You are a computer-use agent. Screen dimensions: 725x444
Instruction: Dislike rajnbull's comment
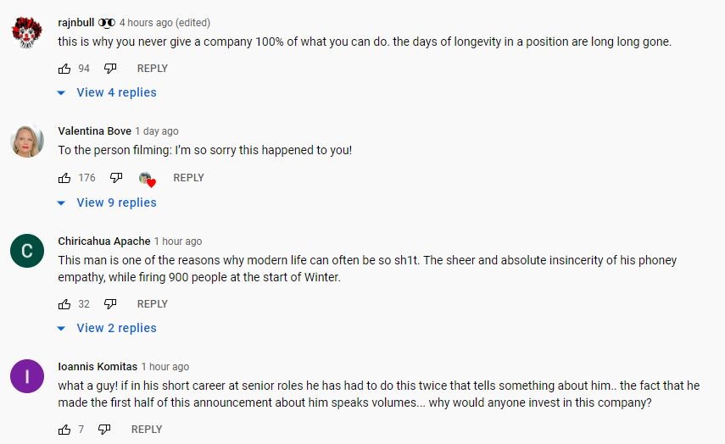tap(109, 69)
